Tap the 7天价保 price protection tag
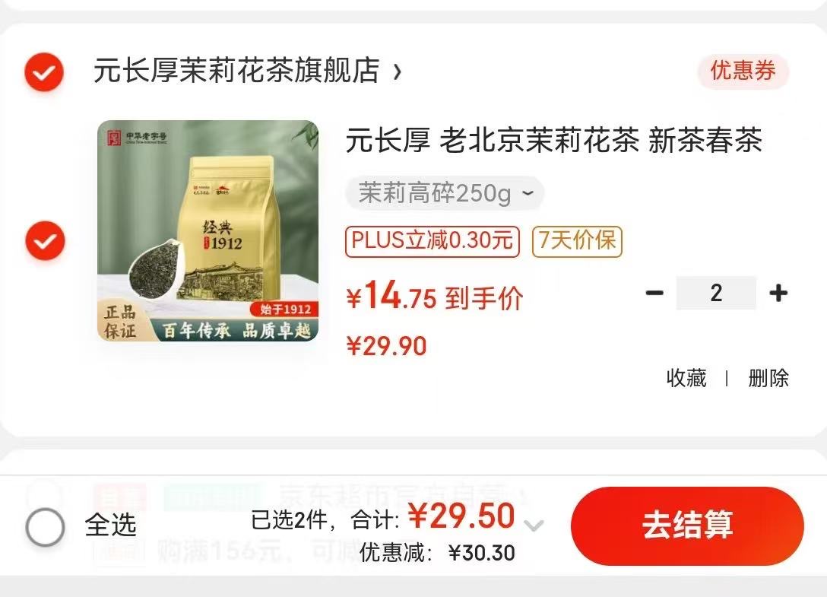 click(x=577, y=241)
